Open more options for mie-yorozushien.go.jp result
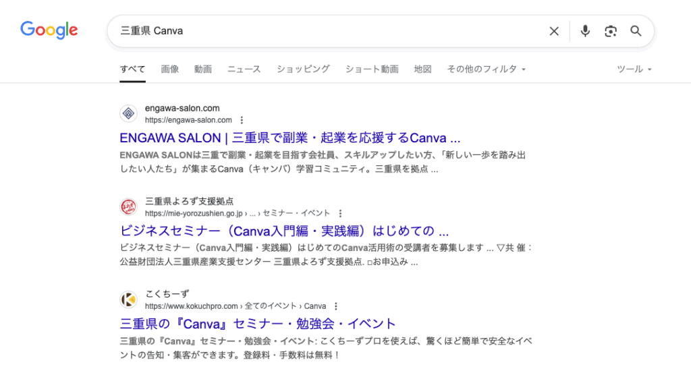Image resolution: width=691 pixels, height=373 pixels. [340, 213]
